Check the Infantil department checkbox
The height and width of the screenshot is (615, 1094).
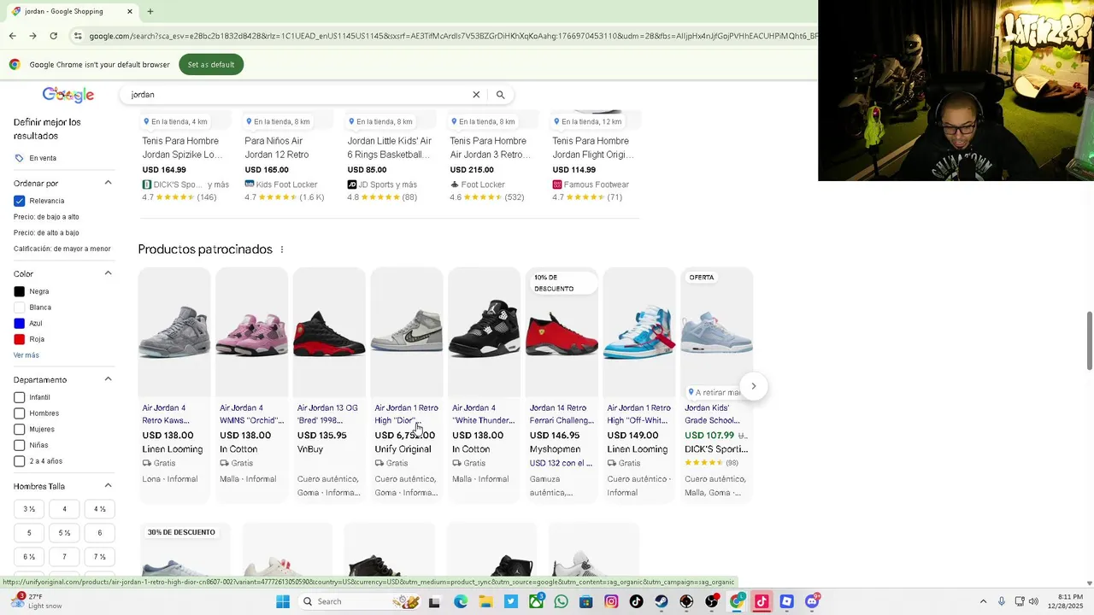[x=19, y=397]
